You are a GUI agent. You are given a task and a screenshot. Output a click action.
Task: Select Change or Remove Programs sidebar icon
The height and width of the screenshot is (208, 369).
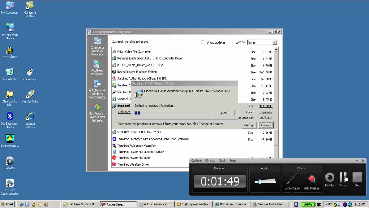[97, 47]
